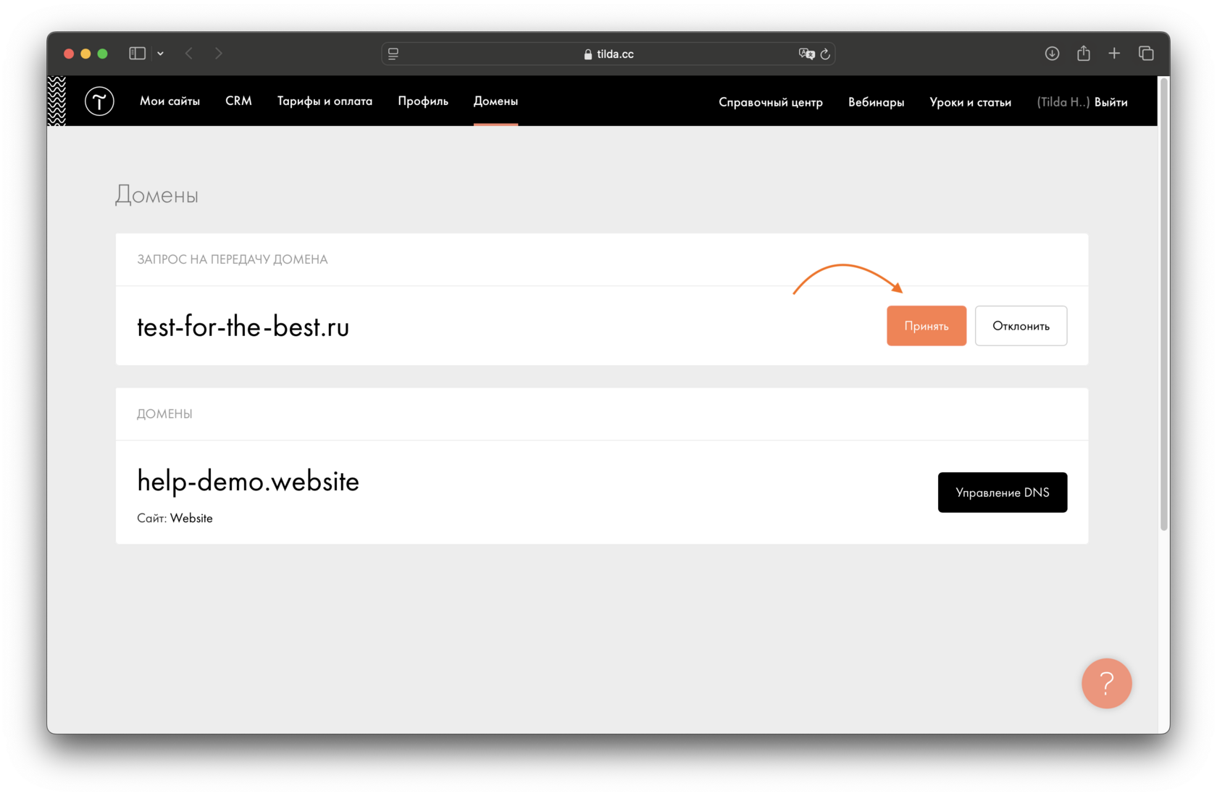Image resolution: width=1217 pixels, height=796 pixels.
Task: Open the Share menu icon
Action: tap(1084, 53)
